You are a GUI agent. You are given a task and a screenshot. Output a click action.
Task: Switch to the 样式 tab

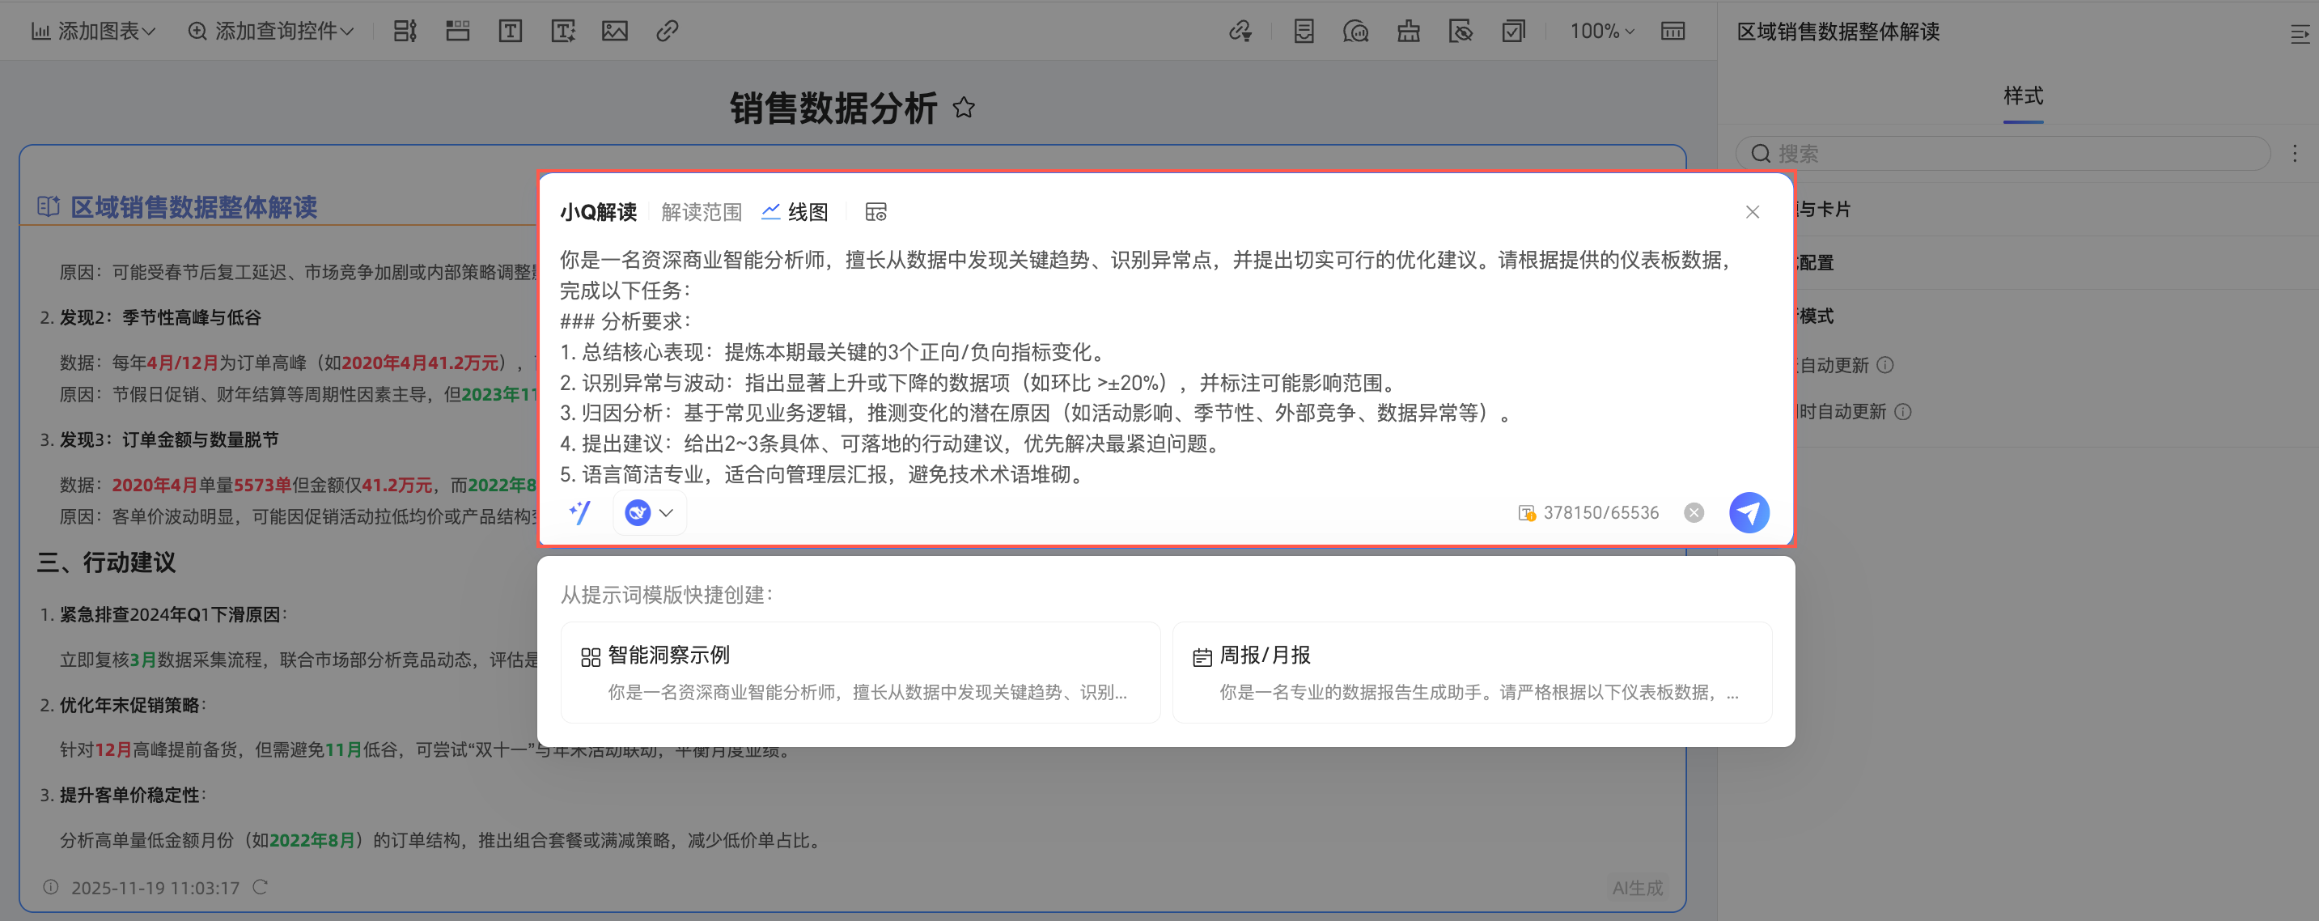point(2022,95)
